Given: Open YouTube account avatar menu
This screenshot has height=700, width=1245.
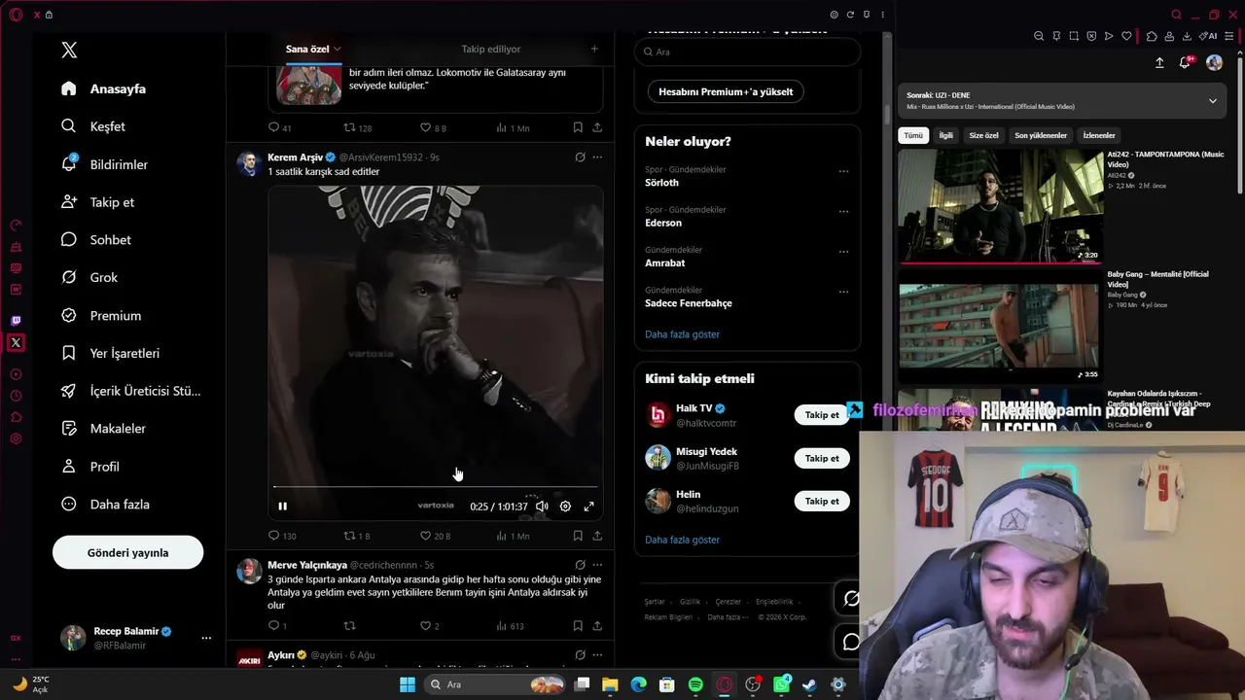Looking at the screenshot, I should click(x=1214, y=62).
